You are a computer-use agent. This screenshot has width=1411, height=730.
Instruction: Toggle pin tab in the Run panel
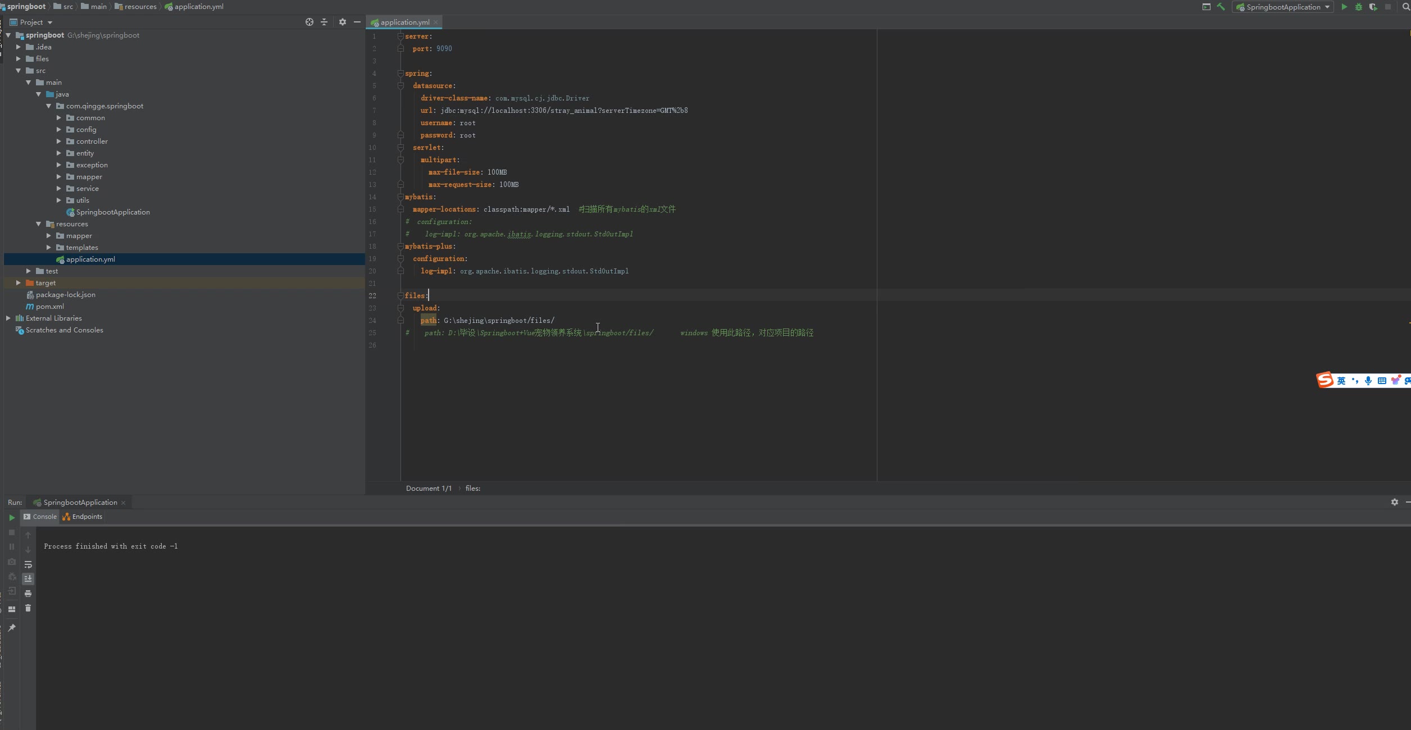[12, 627]
